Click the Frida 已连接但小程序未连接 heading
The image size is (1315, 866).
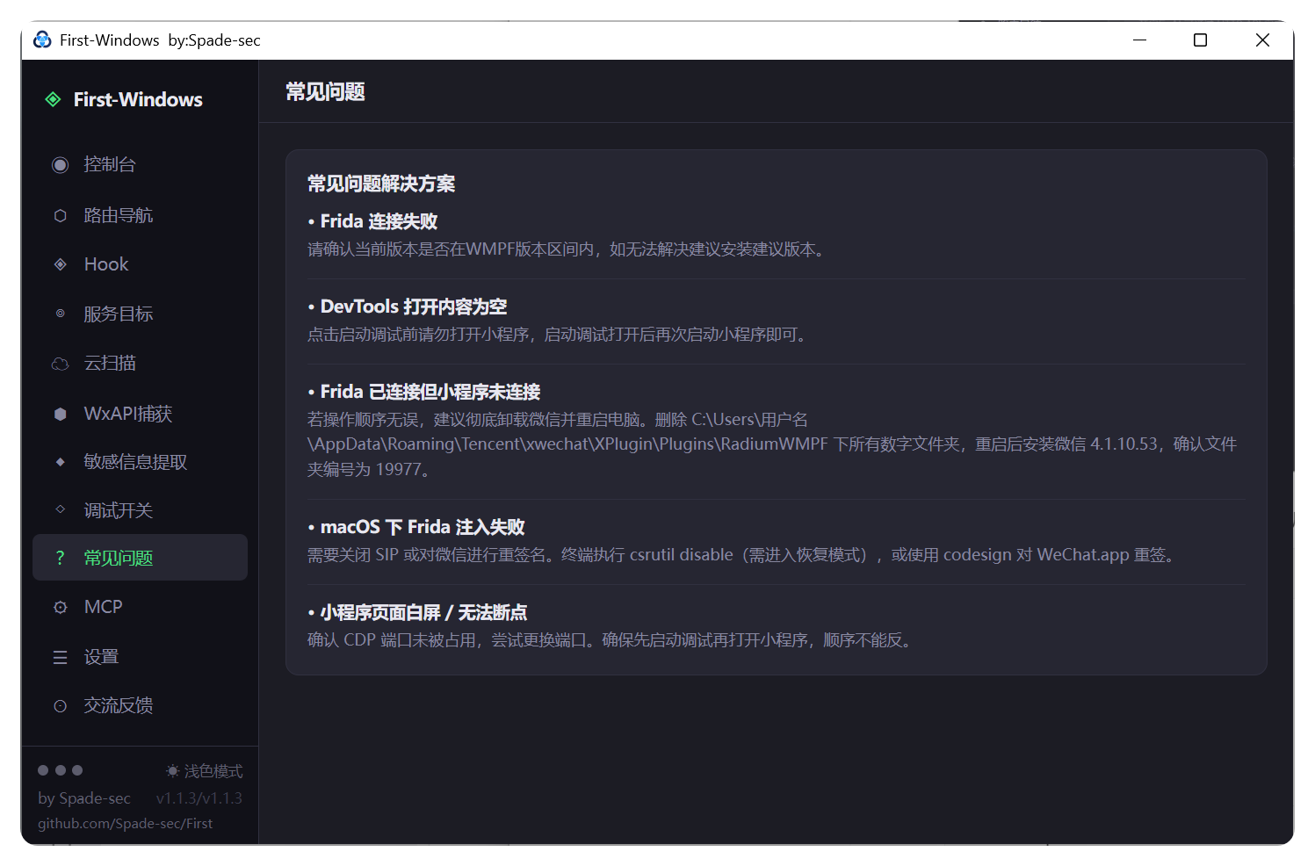[424, 392]
